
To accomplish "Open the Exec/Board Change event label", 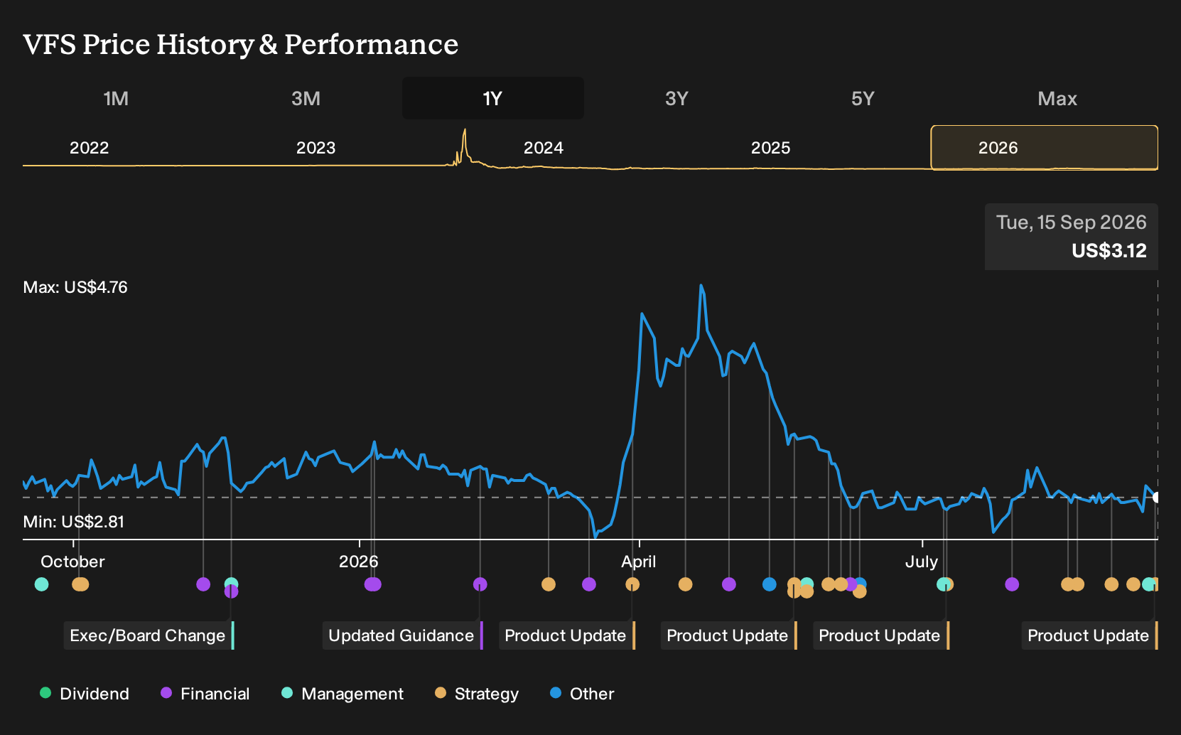I will 149,635.
